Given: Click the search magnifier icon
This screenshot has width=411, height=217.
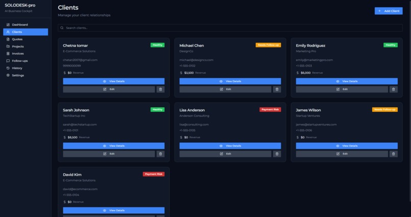Looking at the screenshot, I should [x=62, y=27].
